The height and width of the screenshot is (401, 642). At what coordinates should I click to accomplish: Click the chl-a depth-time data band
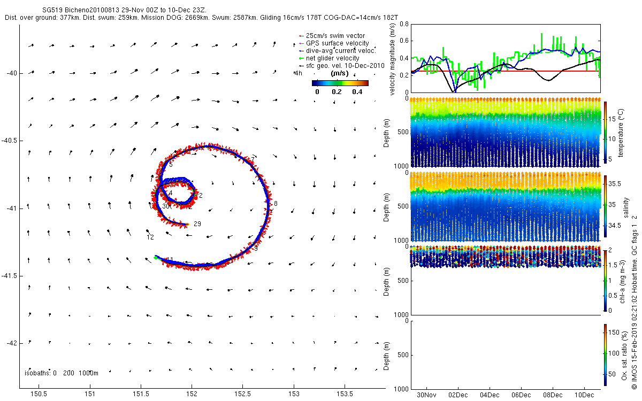505,256
